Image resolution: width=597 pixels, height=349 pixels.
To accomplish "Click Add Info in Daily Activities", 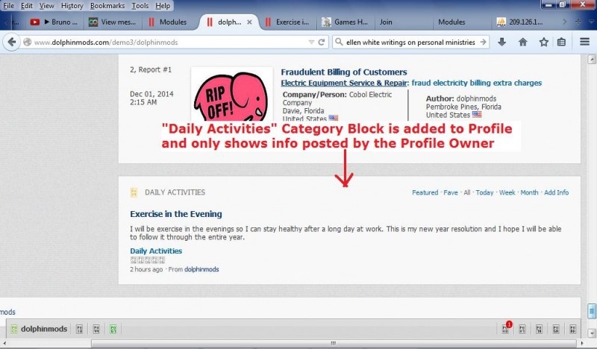I will (556, 192).
